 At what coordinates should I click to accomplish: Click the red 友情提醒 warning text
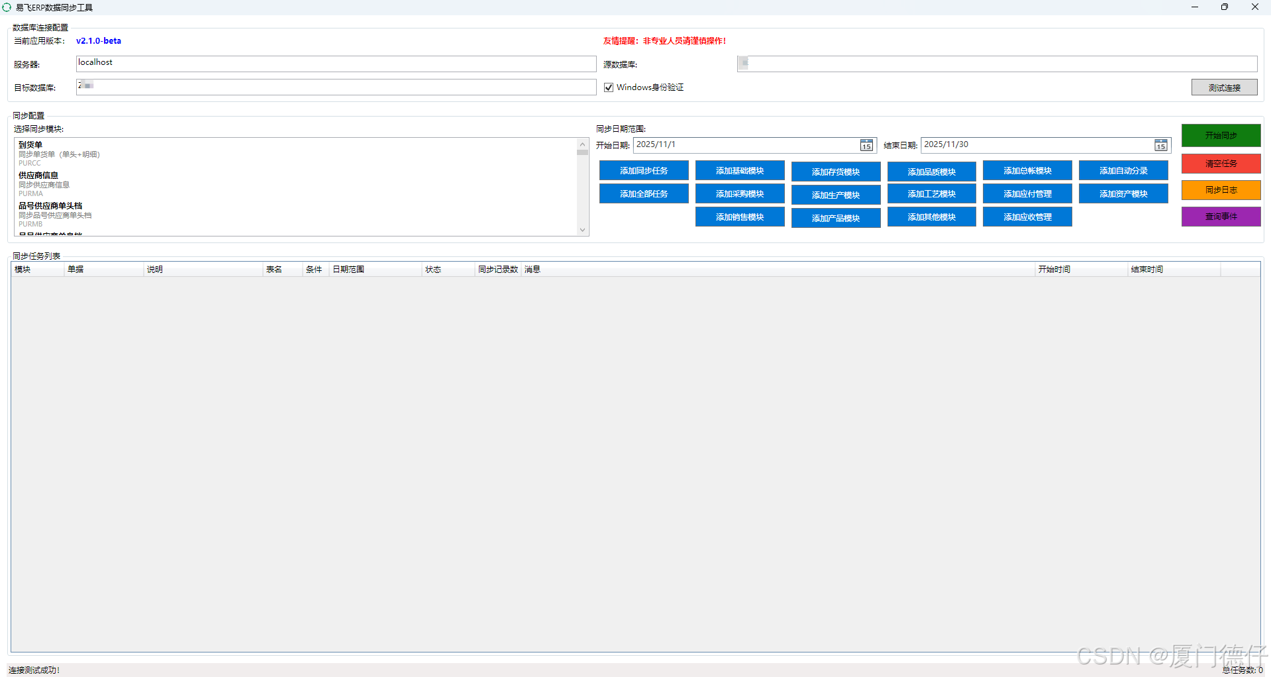tap(664, 40)
